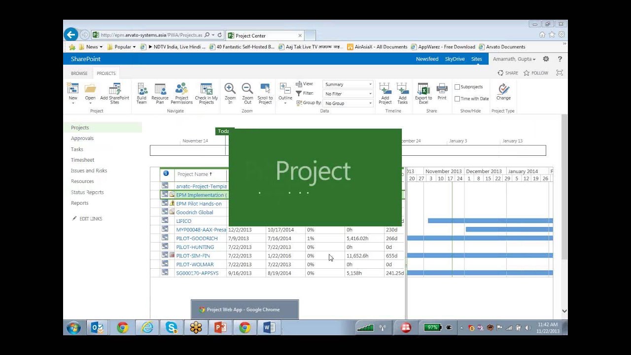Viewport: 631px width, 355px height.
Task: Expand the Amarnath, Gupta account menu
Action: (x=515, y=59)
